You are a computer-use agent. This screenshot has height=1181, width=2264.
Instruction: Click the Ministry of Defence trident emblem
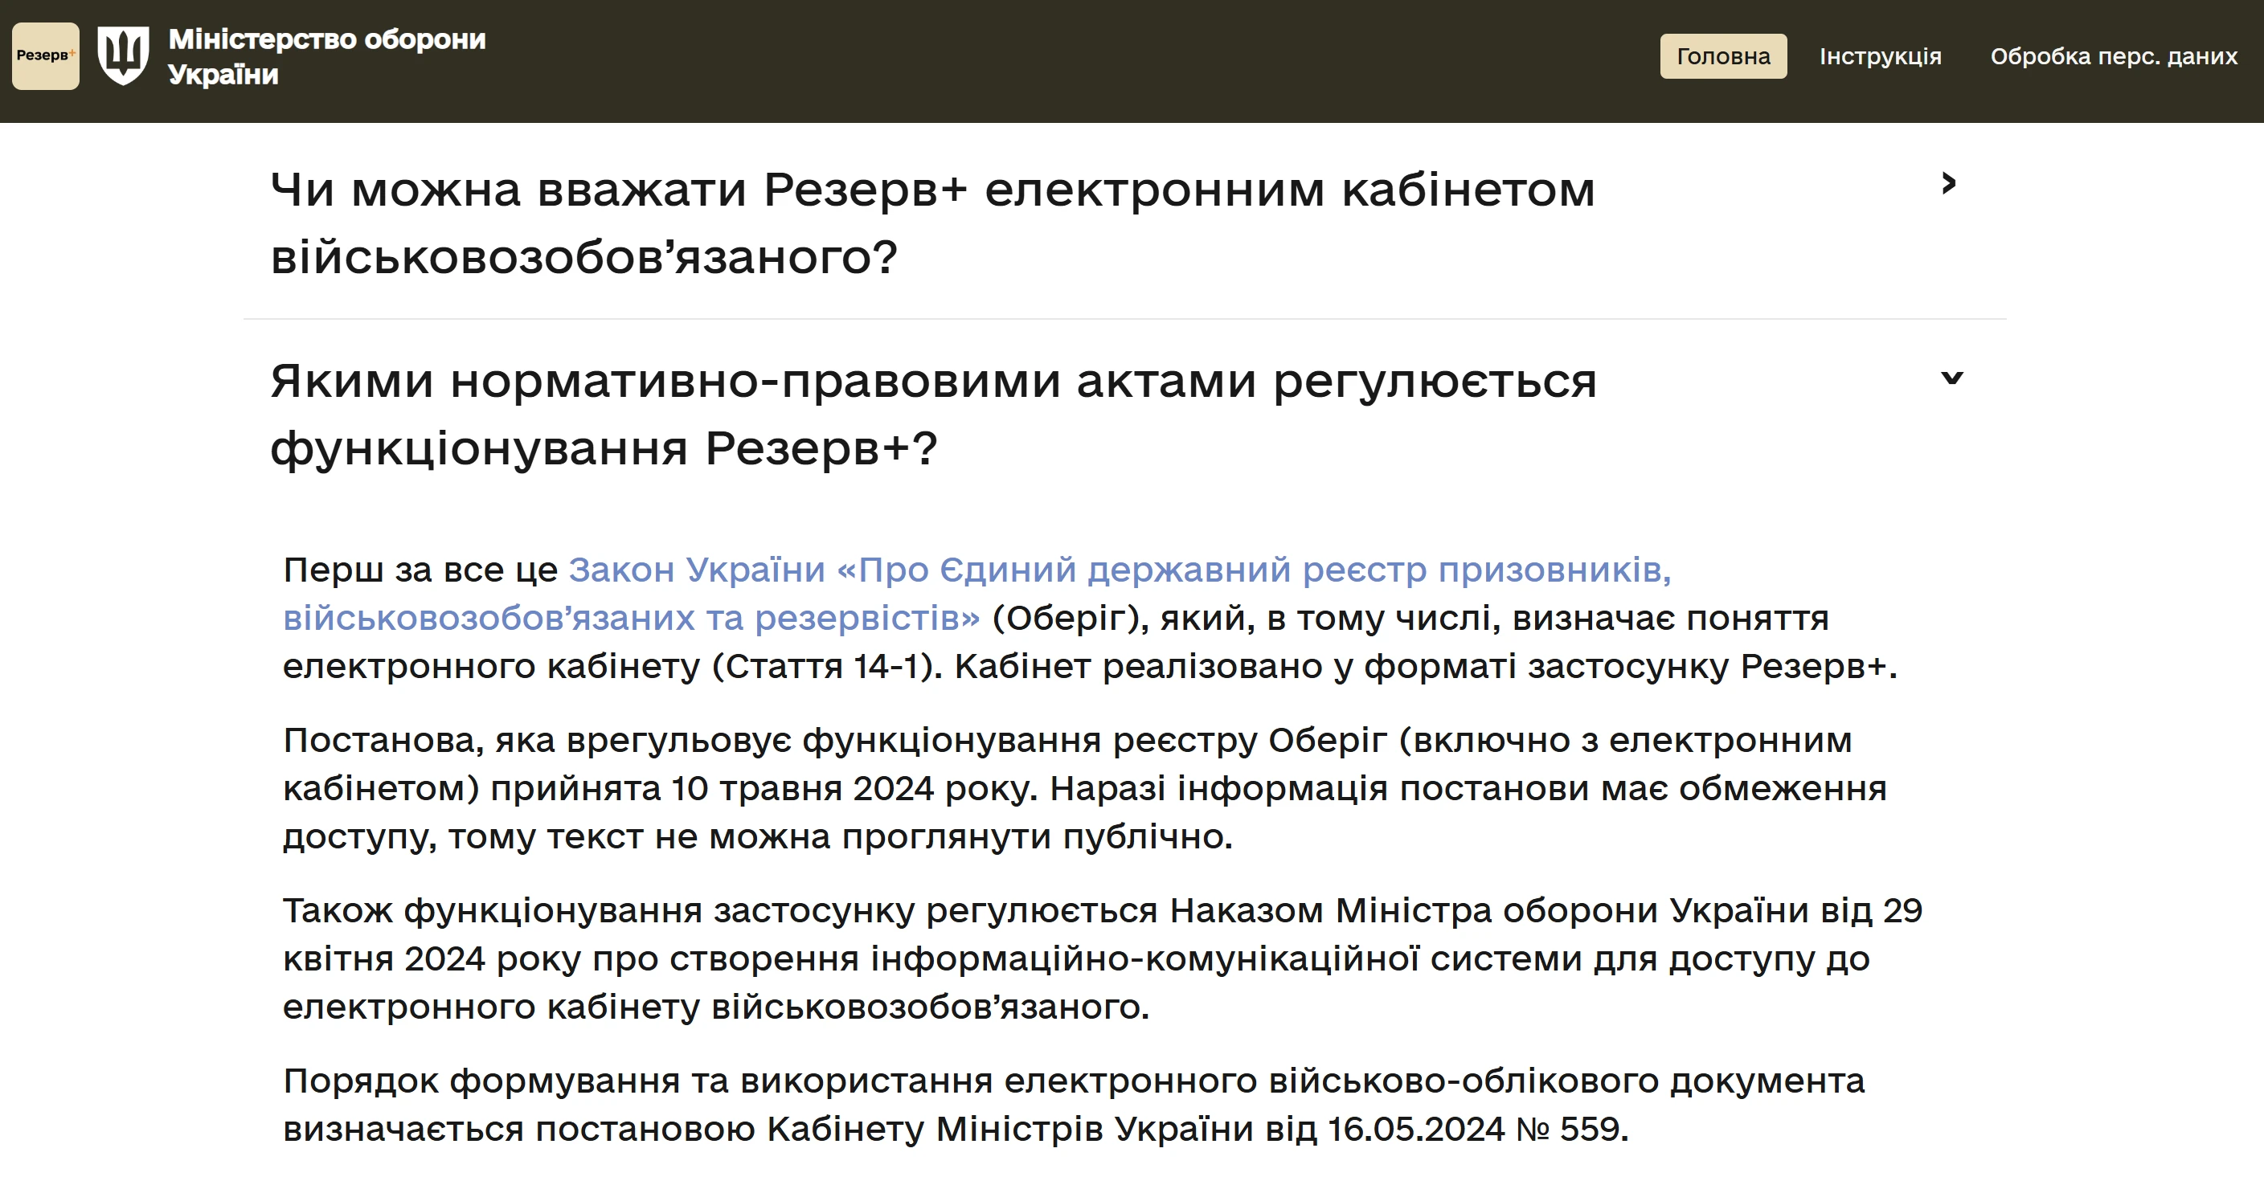click(122, 56)
